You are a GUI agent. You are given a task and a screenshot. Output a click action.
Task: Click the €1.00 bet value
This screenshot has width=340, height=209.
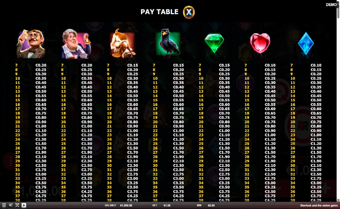167,205
